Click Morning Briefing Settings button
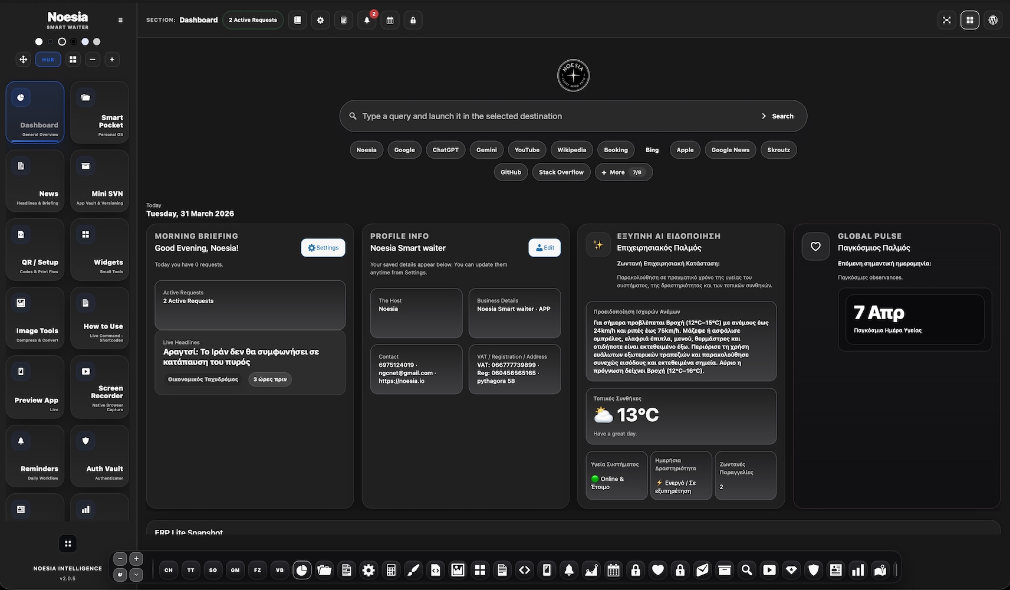The height and width of the screenshot is (590, 1010). (x=323, y=248)
